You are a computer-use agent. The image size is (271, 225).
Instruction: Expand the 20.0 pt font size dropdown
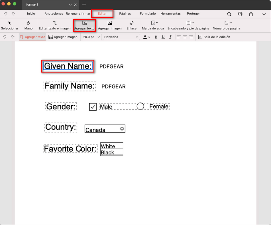91,37
